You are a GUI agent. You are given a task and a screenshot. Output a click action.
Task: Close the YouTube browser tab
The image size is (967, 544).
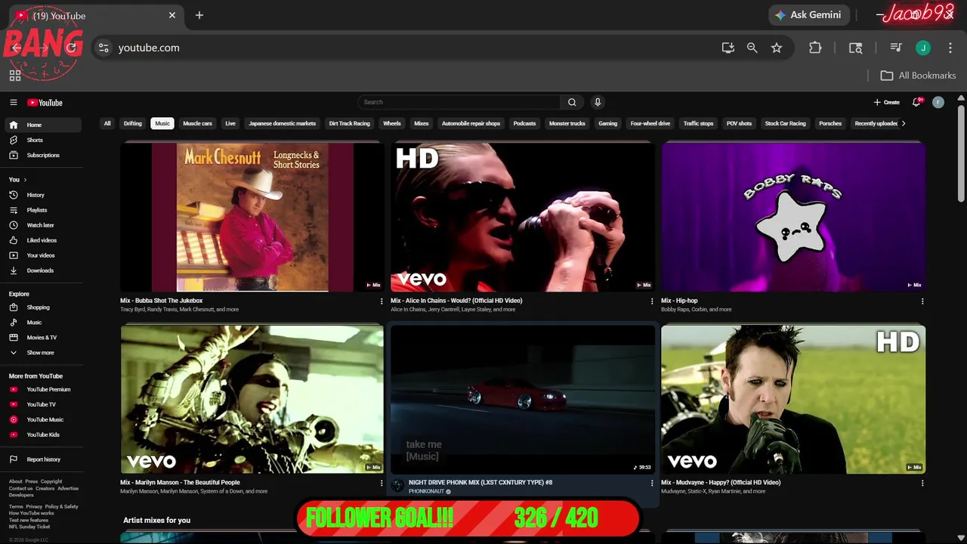point(172,15)
